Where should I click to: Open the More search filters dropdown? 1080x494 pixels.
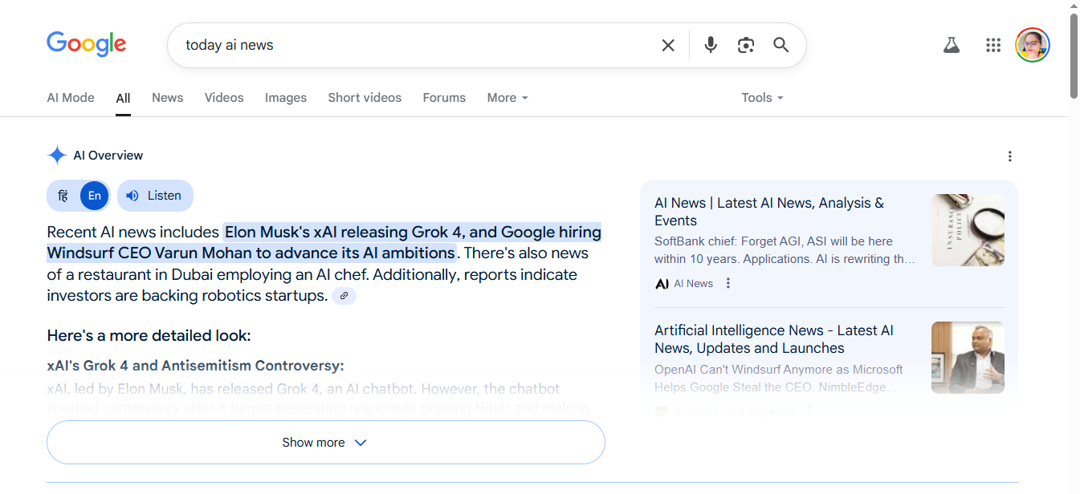coord(507,98)
